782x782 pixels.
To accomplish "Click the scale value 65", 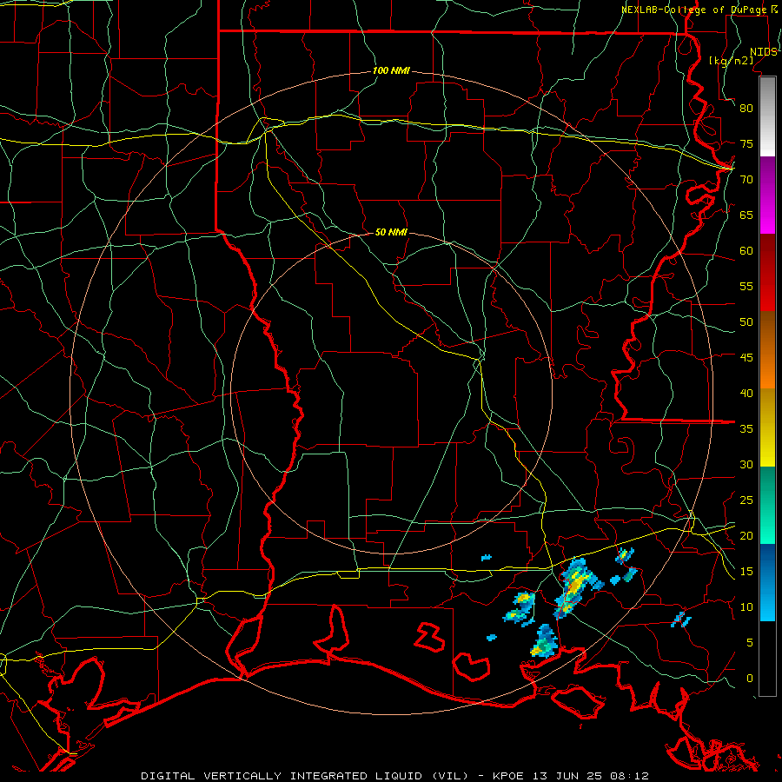I will (x=746, y=215).
